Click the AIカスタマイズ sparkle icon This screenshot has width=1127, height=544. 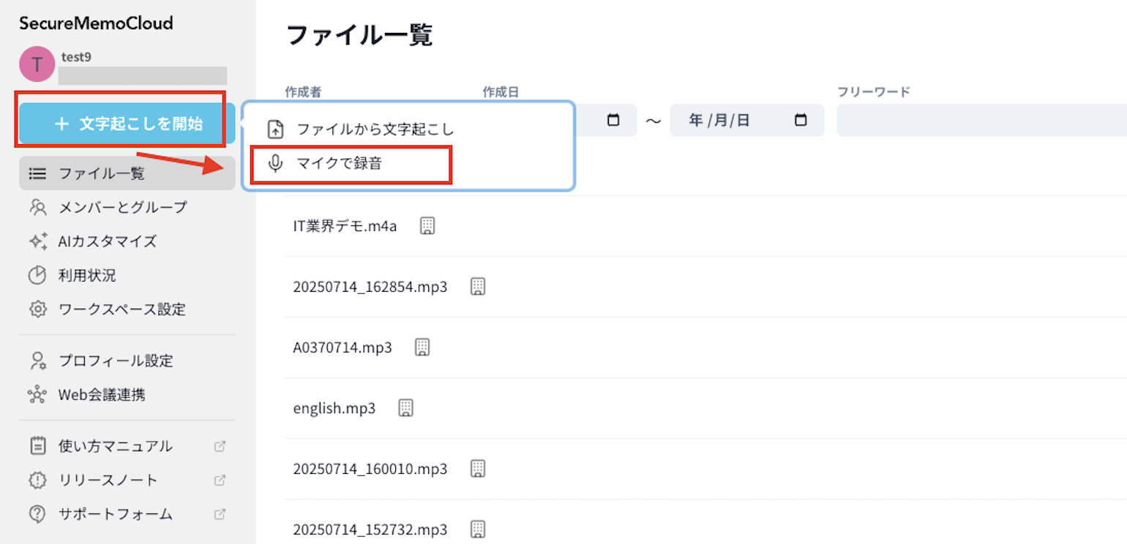coord(38,241)
